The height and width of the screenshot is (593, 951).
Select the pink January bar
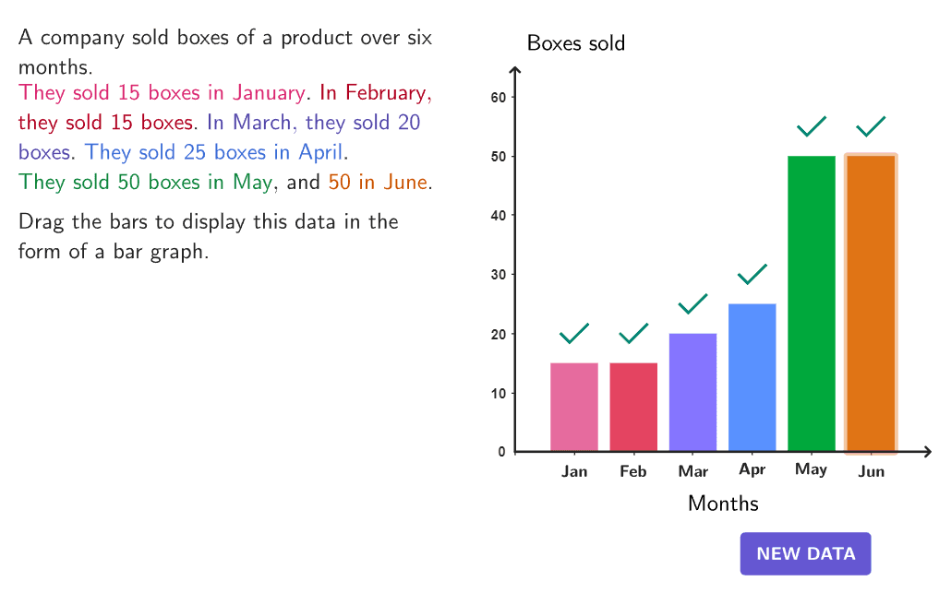pos(574,407)
